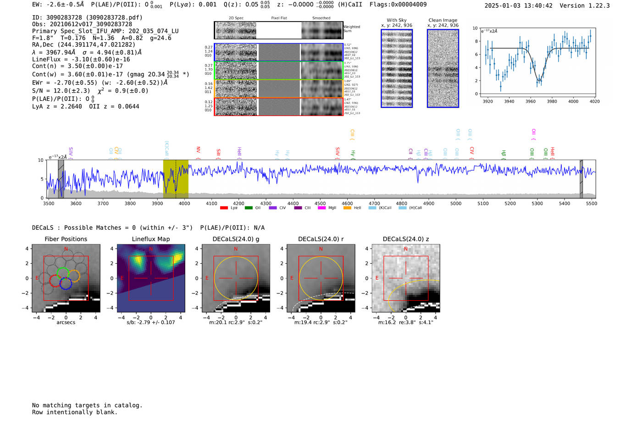Select the blue-bordered fiber 2D spectrum row

click(x=278, y=52)
